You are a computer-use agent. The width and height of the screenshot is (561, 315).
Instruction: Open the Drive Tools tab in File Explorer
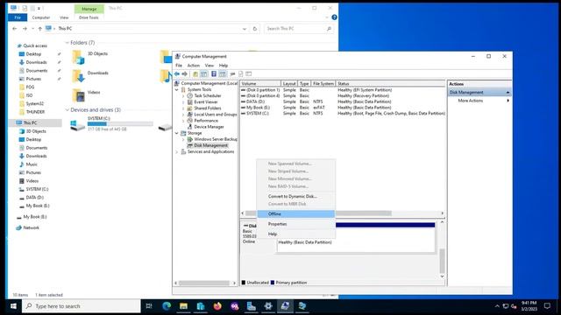click(89, 17)
